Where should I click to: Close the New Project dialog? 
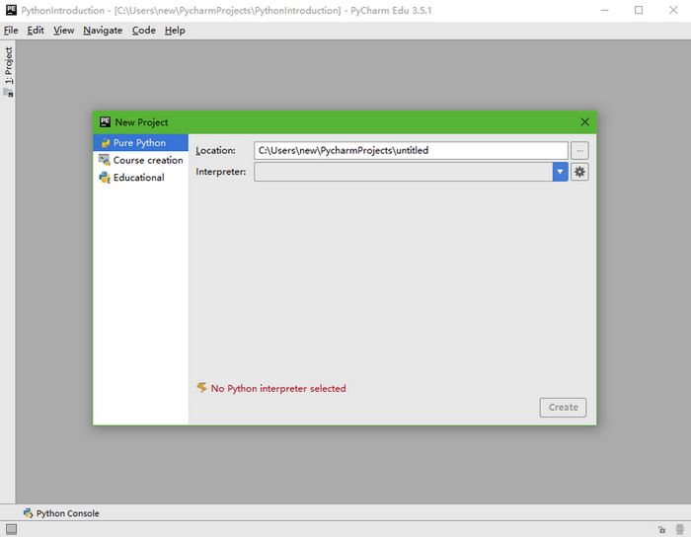[584, 122]
